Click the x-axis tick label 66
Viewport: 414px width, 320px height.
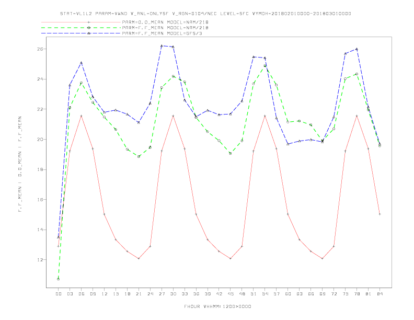point(311,294)
